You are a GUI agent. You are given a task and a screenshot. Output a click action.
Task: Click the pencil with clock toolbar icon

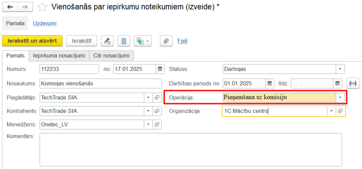(107, 41)
